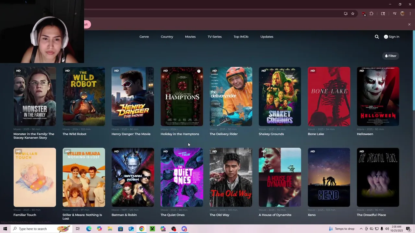Open the red ad blocker extension icon

(363, 14)
